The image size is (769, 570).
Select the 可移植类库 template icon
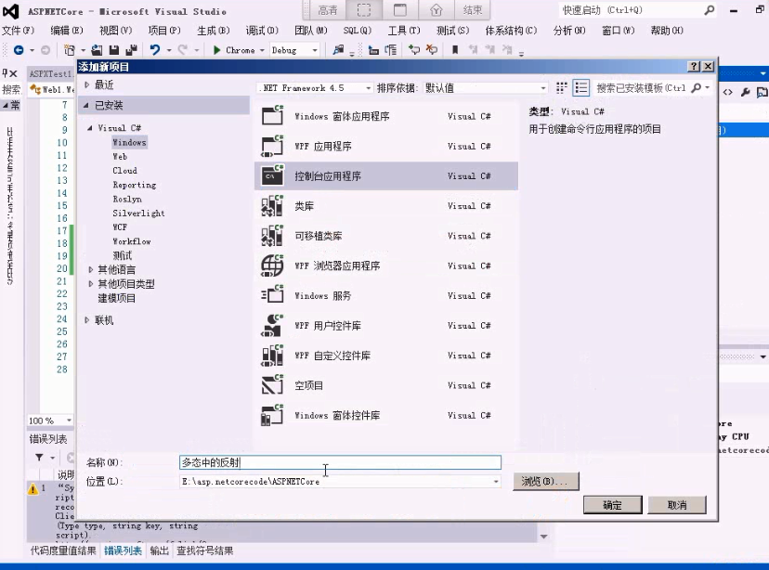pos(272,236)
